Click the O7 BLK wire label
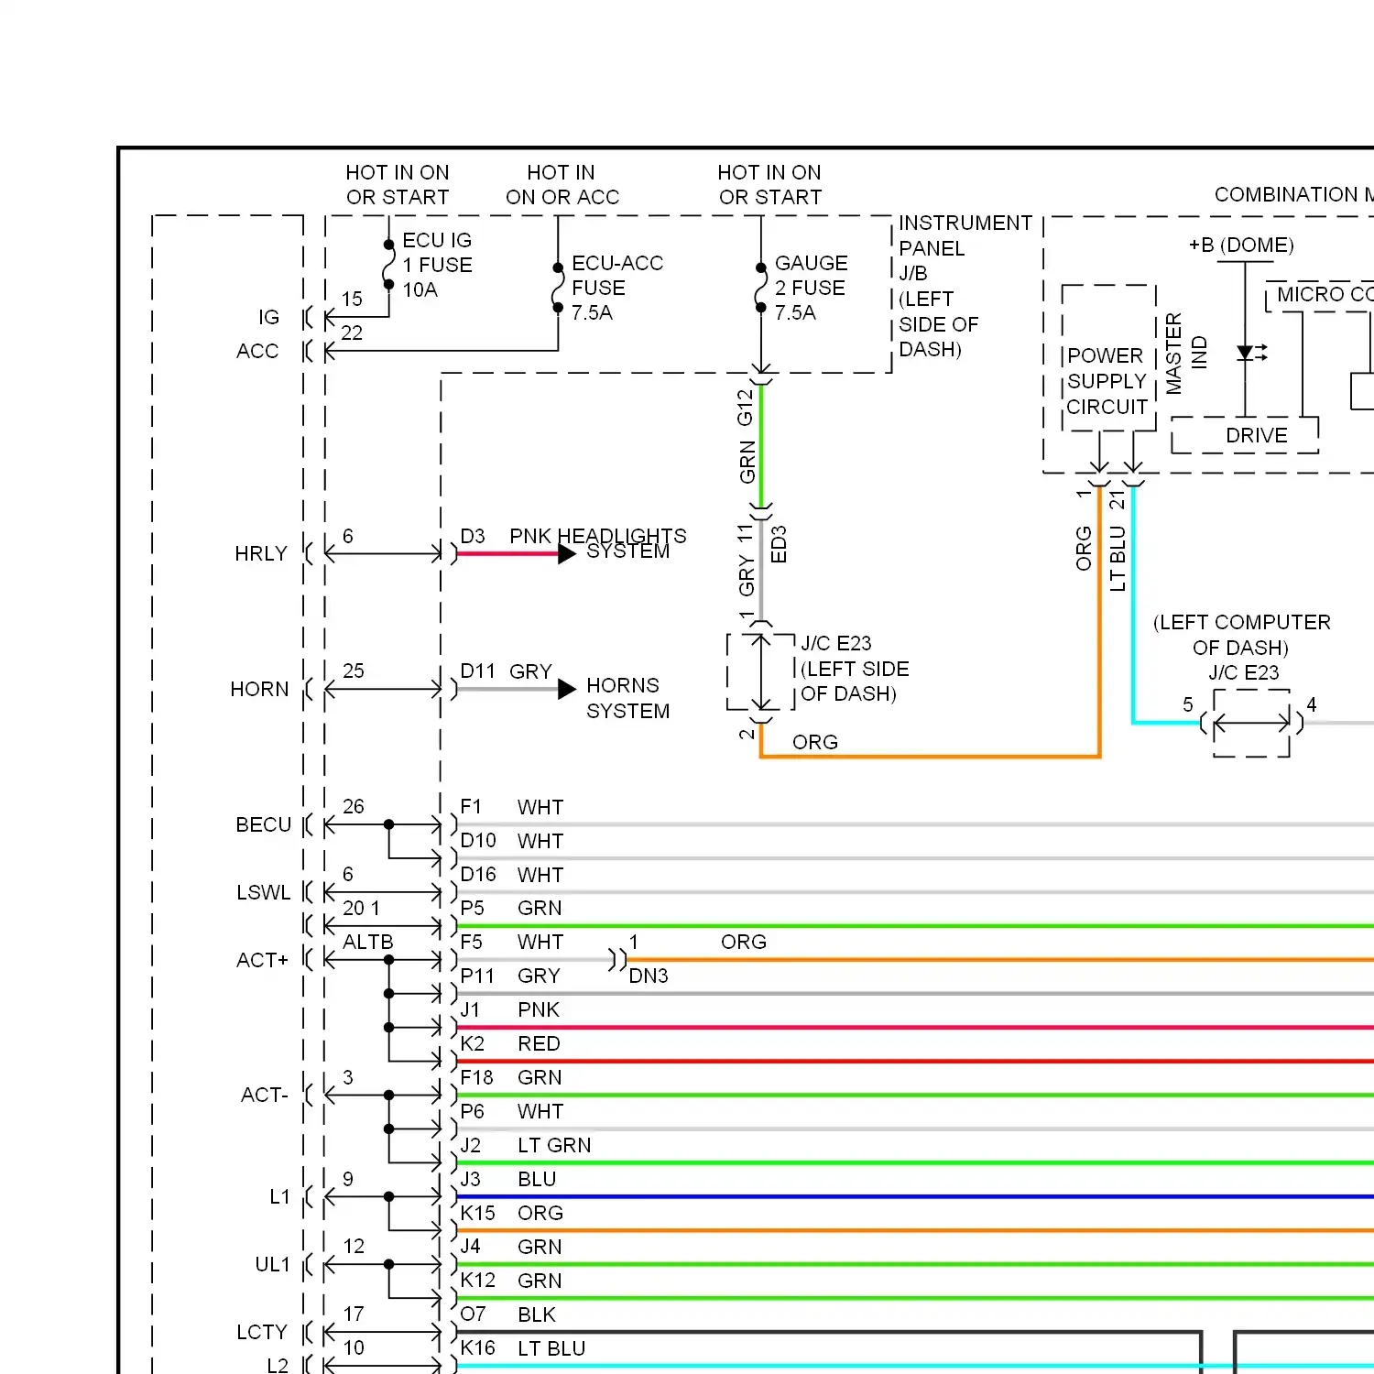Screen dimensions: 1374x1374 (x=508, y=1314)
